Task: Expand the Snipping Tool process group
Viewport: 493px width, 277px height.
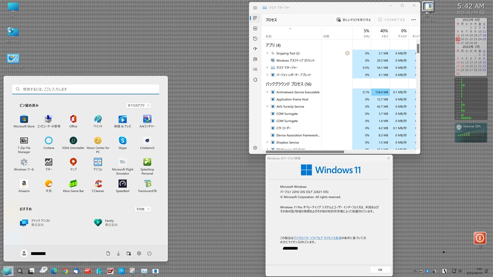Action: [267, 53]
